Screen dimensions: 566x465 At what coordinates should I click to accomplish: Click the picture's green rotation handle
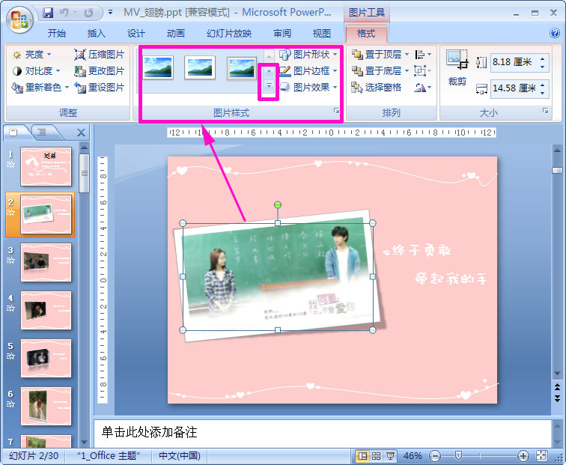click(277, 204)
